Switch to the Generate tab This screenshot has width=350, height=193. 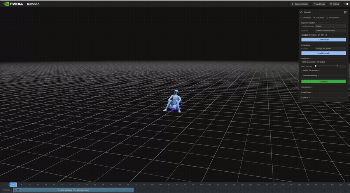305,17
